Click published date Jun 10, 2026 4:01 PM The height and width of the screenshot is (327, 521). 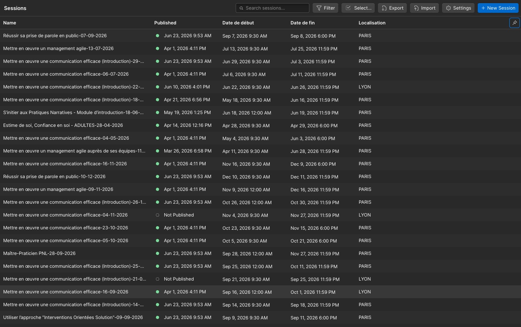tap(187, 87)
